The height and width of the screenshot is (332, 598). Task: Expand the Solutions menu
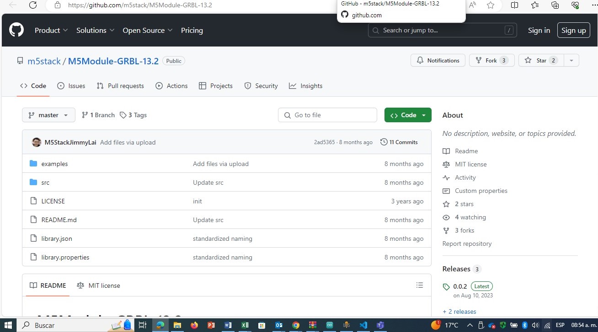[x=96, y=30]
